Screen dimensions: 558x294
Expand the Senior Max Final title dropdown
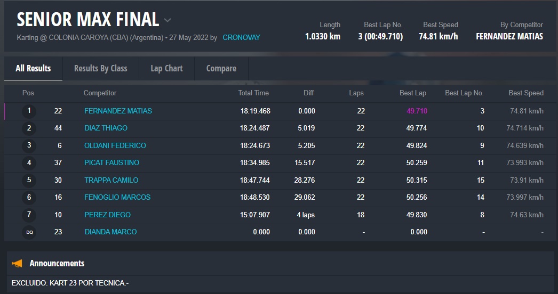point(168,21)
